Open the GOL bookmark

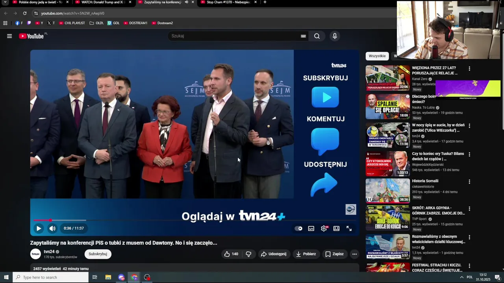(113, 23)
